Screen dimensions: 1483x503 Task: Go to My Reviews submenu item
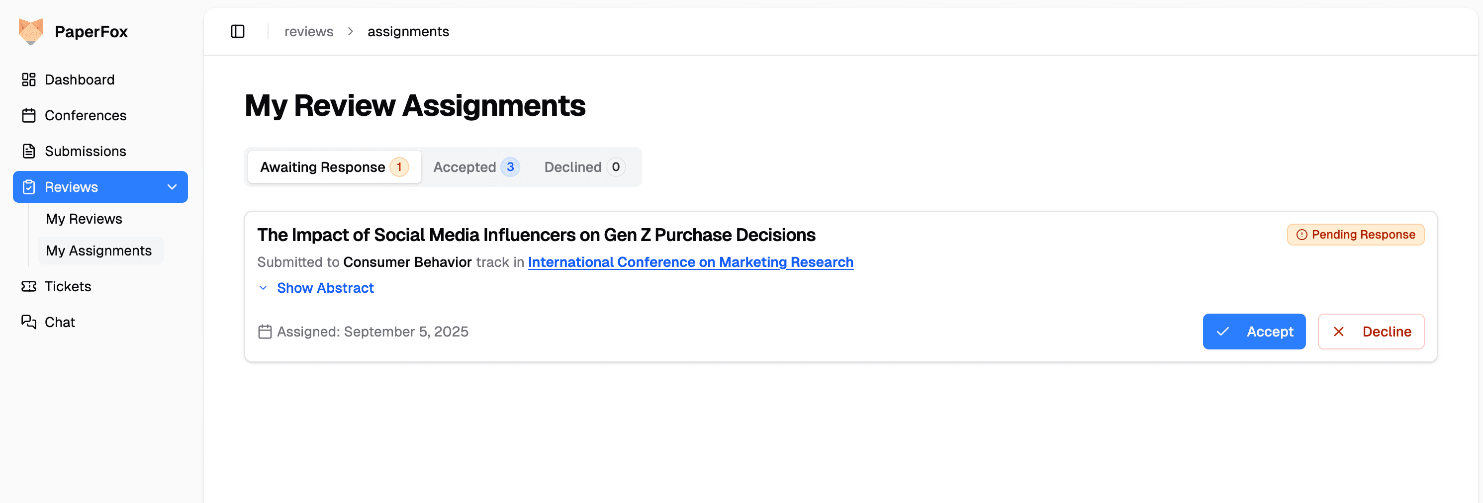[84, 219]
